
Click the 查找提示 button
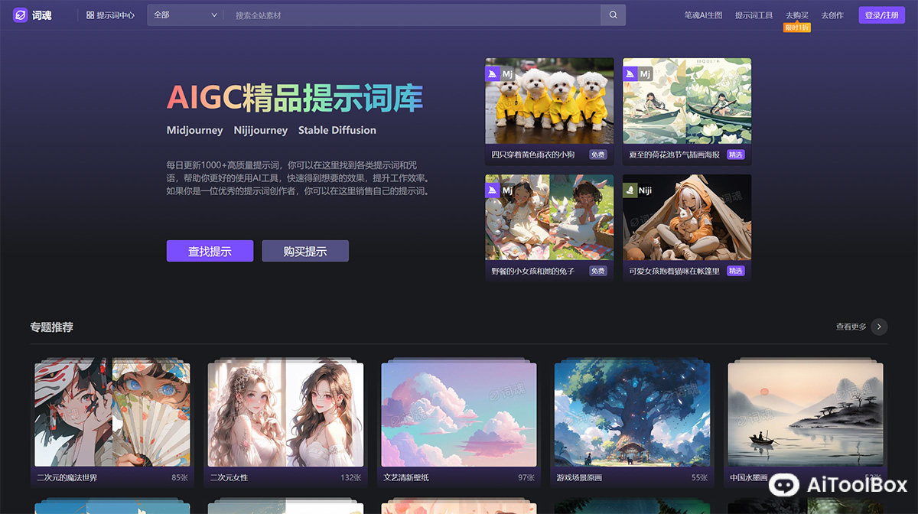click(210, 251)
